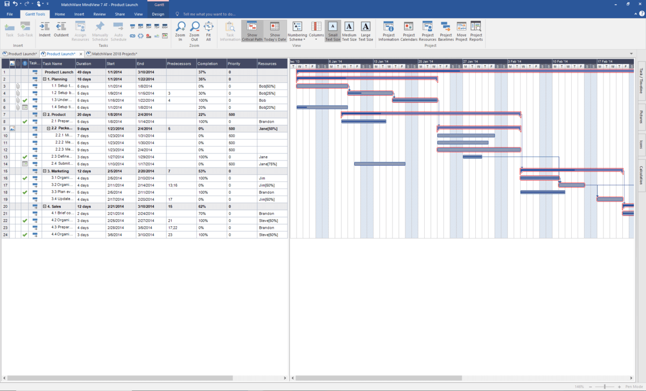Click task mode icon for Product Launch row
This screenshot has height=391, width=646.
(35, 72)
